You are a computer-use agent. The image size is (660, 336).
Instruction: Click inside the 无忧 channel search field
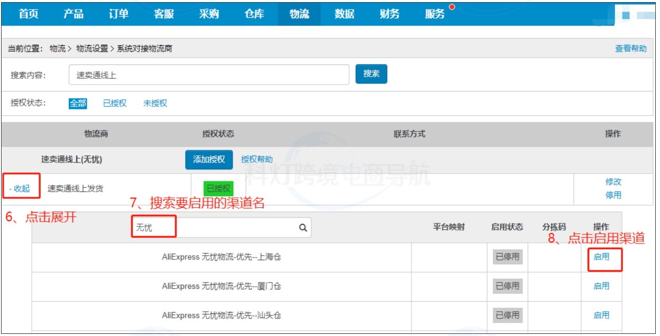[x=153, y=227]
